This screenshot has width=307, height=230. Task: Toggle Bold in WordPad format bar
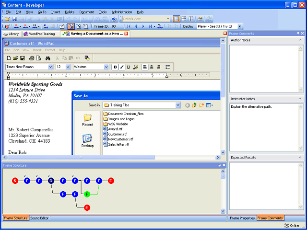tap(115, 67)
